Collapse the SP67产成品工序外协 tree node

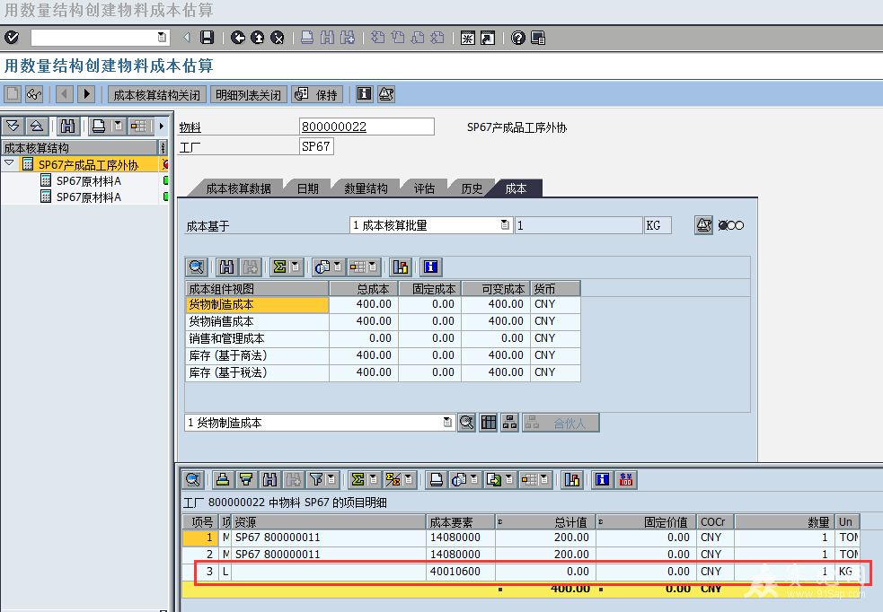point(9,163)
